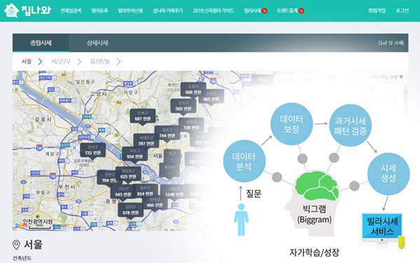The height and width of the screenshot is (263, 420).
Task: Click the 서울 heading text
Action: click(34, 245)
